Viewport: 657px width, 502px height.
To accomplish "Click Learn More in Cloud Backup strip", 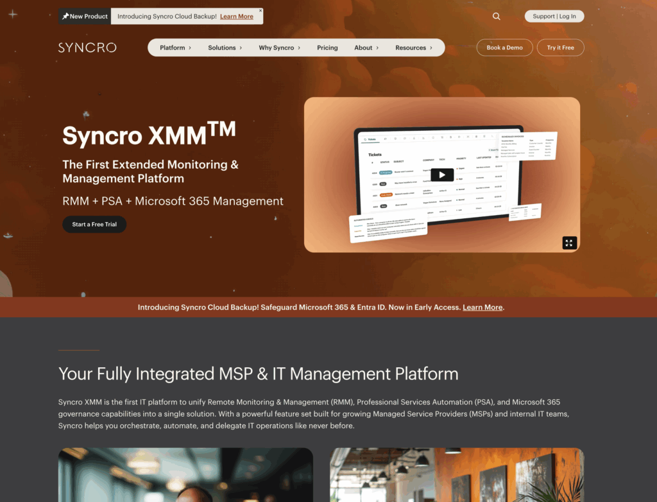I will click(482, 307).
